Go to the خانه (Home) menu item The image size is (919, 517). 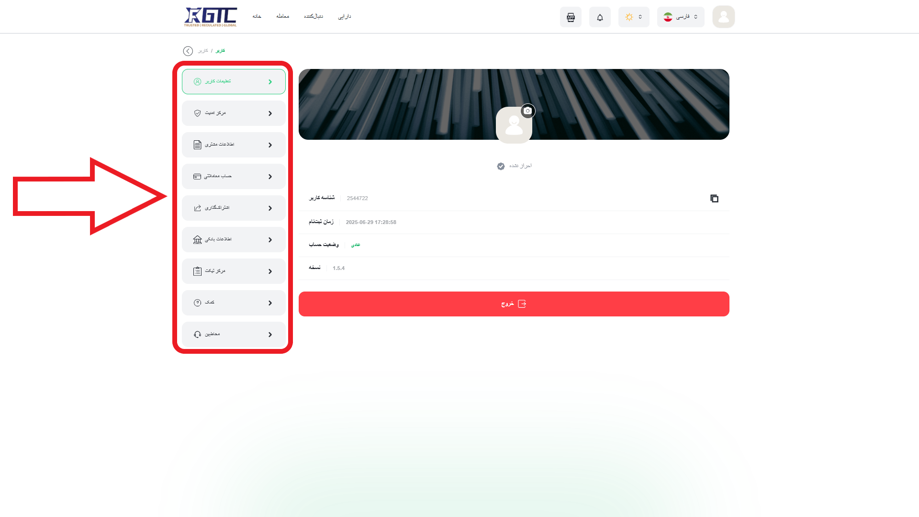pos(257,16)
